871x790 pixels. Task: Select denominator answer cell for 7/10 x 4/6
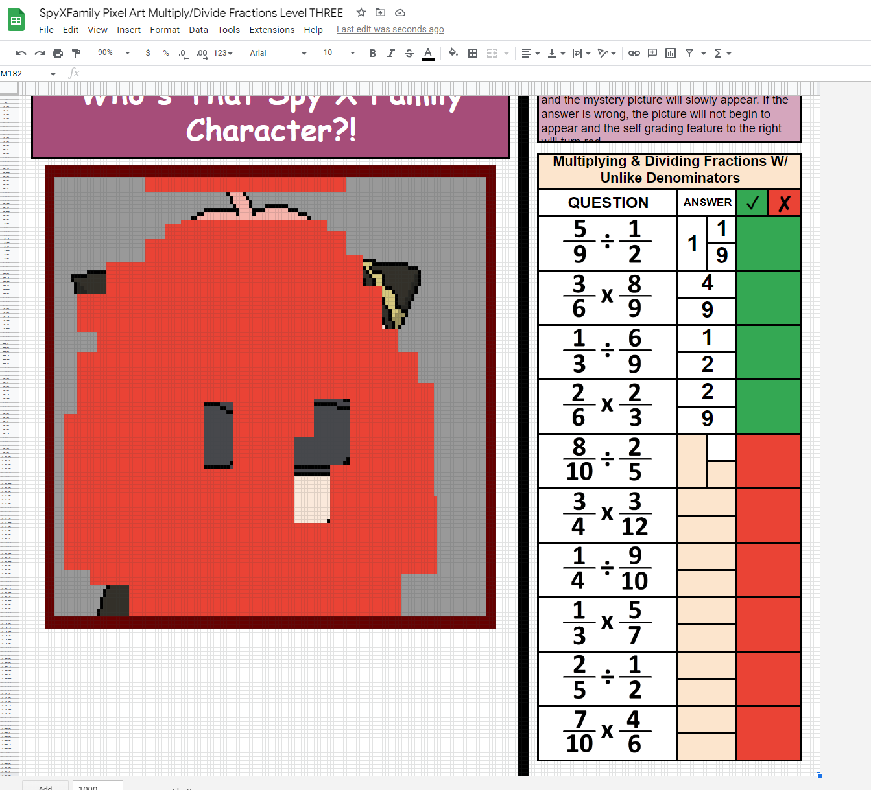[706, 747]
